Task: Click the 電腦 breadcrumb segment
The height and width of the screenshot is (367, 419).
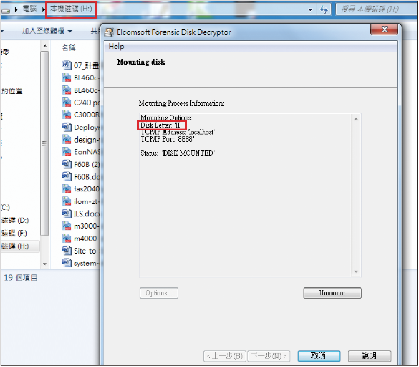Action: point(30,9)
